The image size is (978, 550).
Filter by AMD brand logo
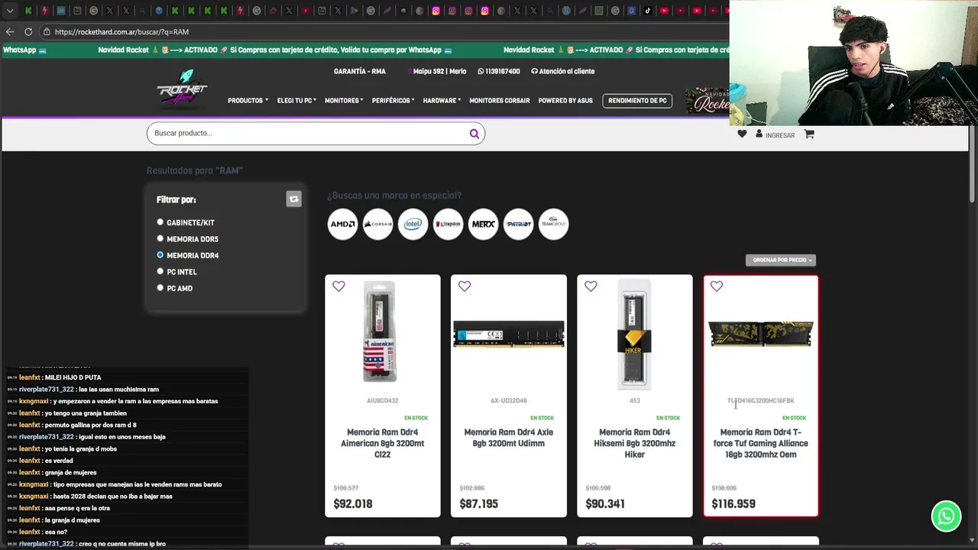tap(342, 224)
